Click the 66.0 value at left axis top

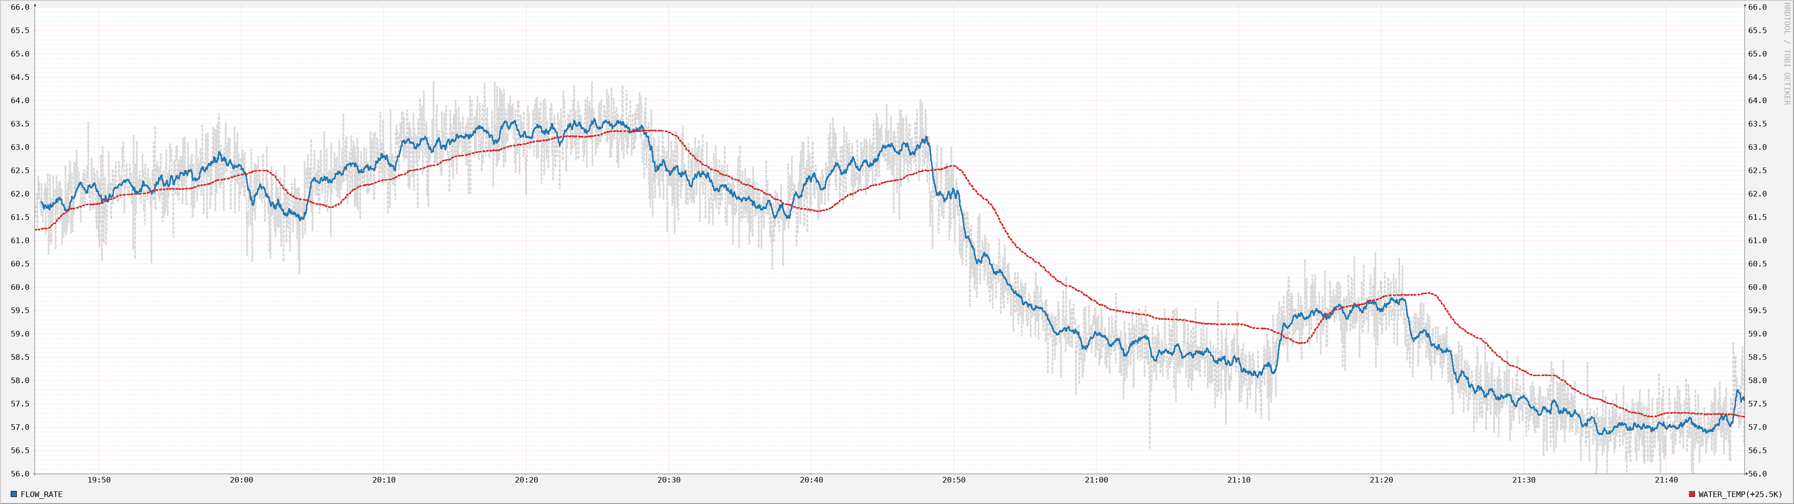[x=20, y=8]
